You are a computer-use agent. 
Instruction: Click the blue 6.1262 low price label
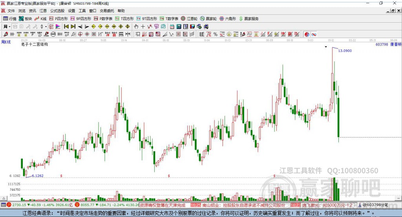[x=38, y=176]
